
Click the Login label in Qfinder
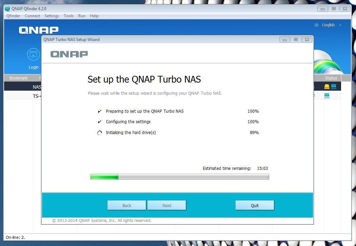coord(34,67)
